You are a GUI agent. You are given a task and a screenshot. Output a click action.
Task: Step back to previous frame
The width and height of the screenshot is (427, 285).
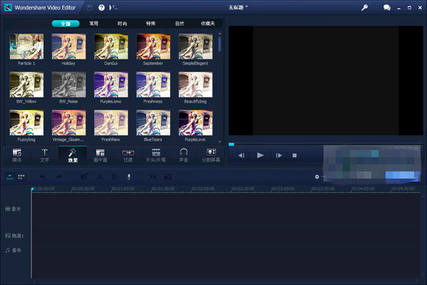point(241,155)
